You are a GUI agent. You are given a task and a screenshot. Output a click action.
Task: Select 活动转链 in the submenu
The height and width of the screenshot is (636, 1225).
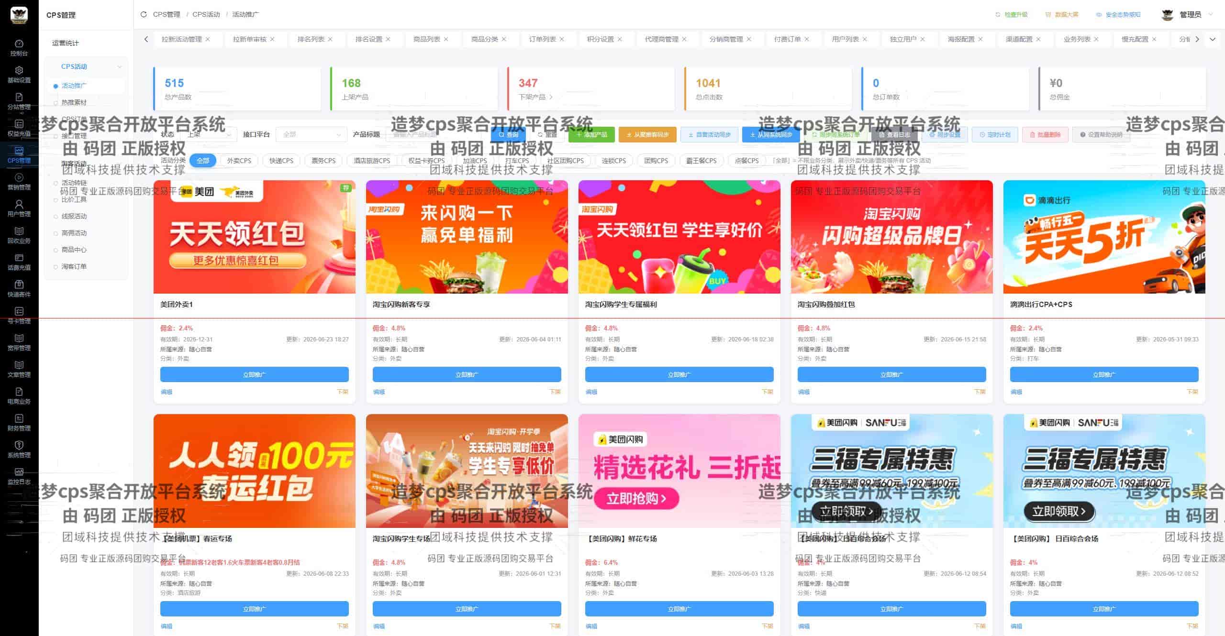click(x=74, y=183)
